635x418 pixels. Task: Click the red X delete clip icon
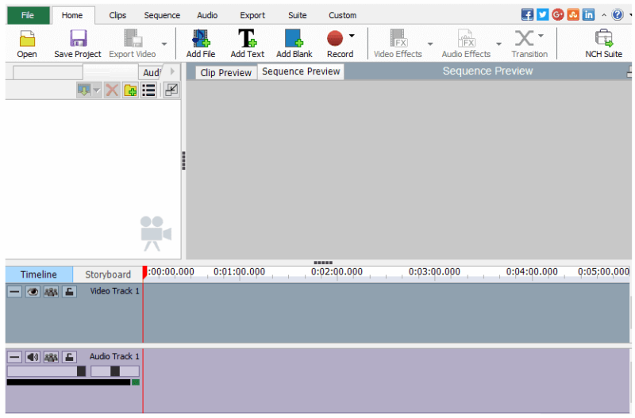coord(112,90)
